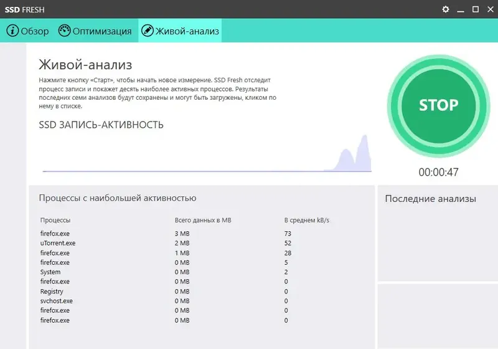Click the Оптимизация gauge icon
The height and width of the screenshot is (349, 498).
[65, 31]
